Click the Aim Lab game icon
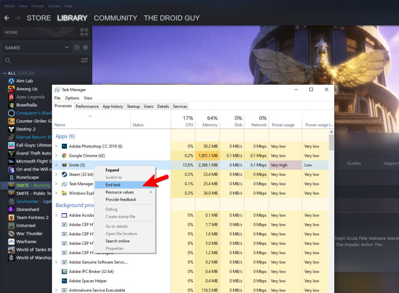Screen dimensions: 399x293 11,81
